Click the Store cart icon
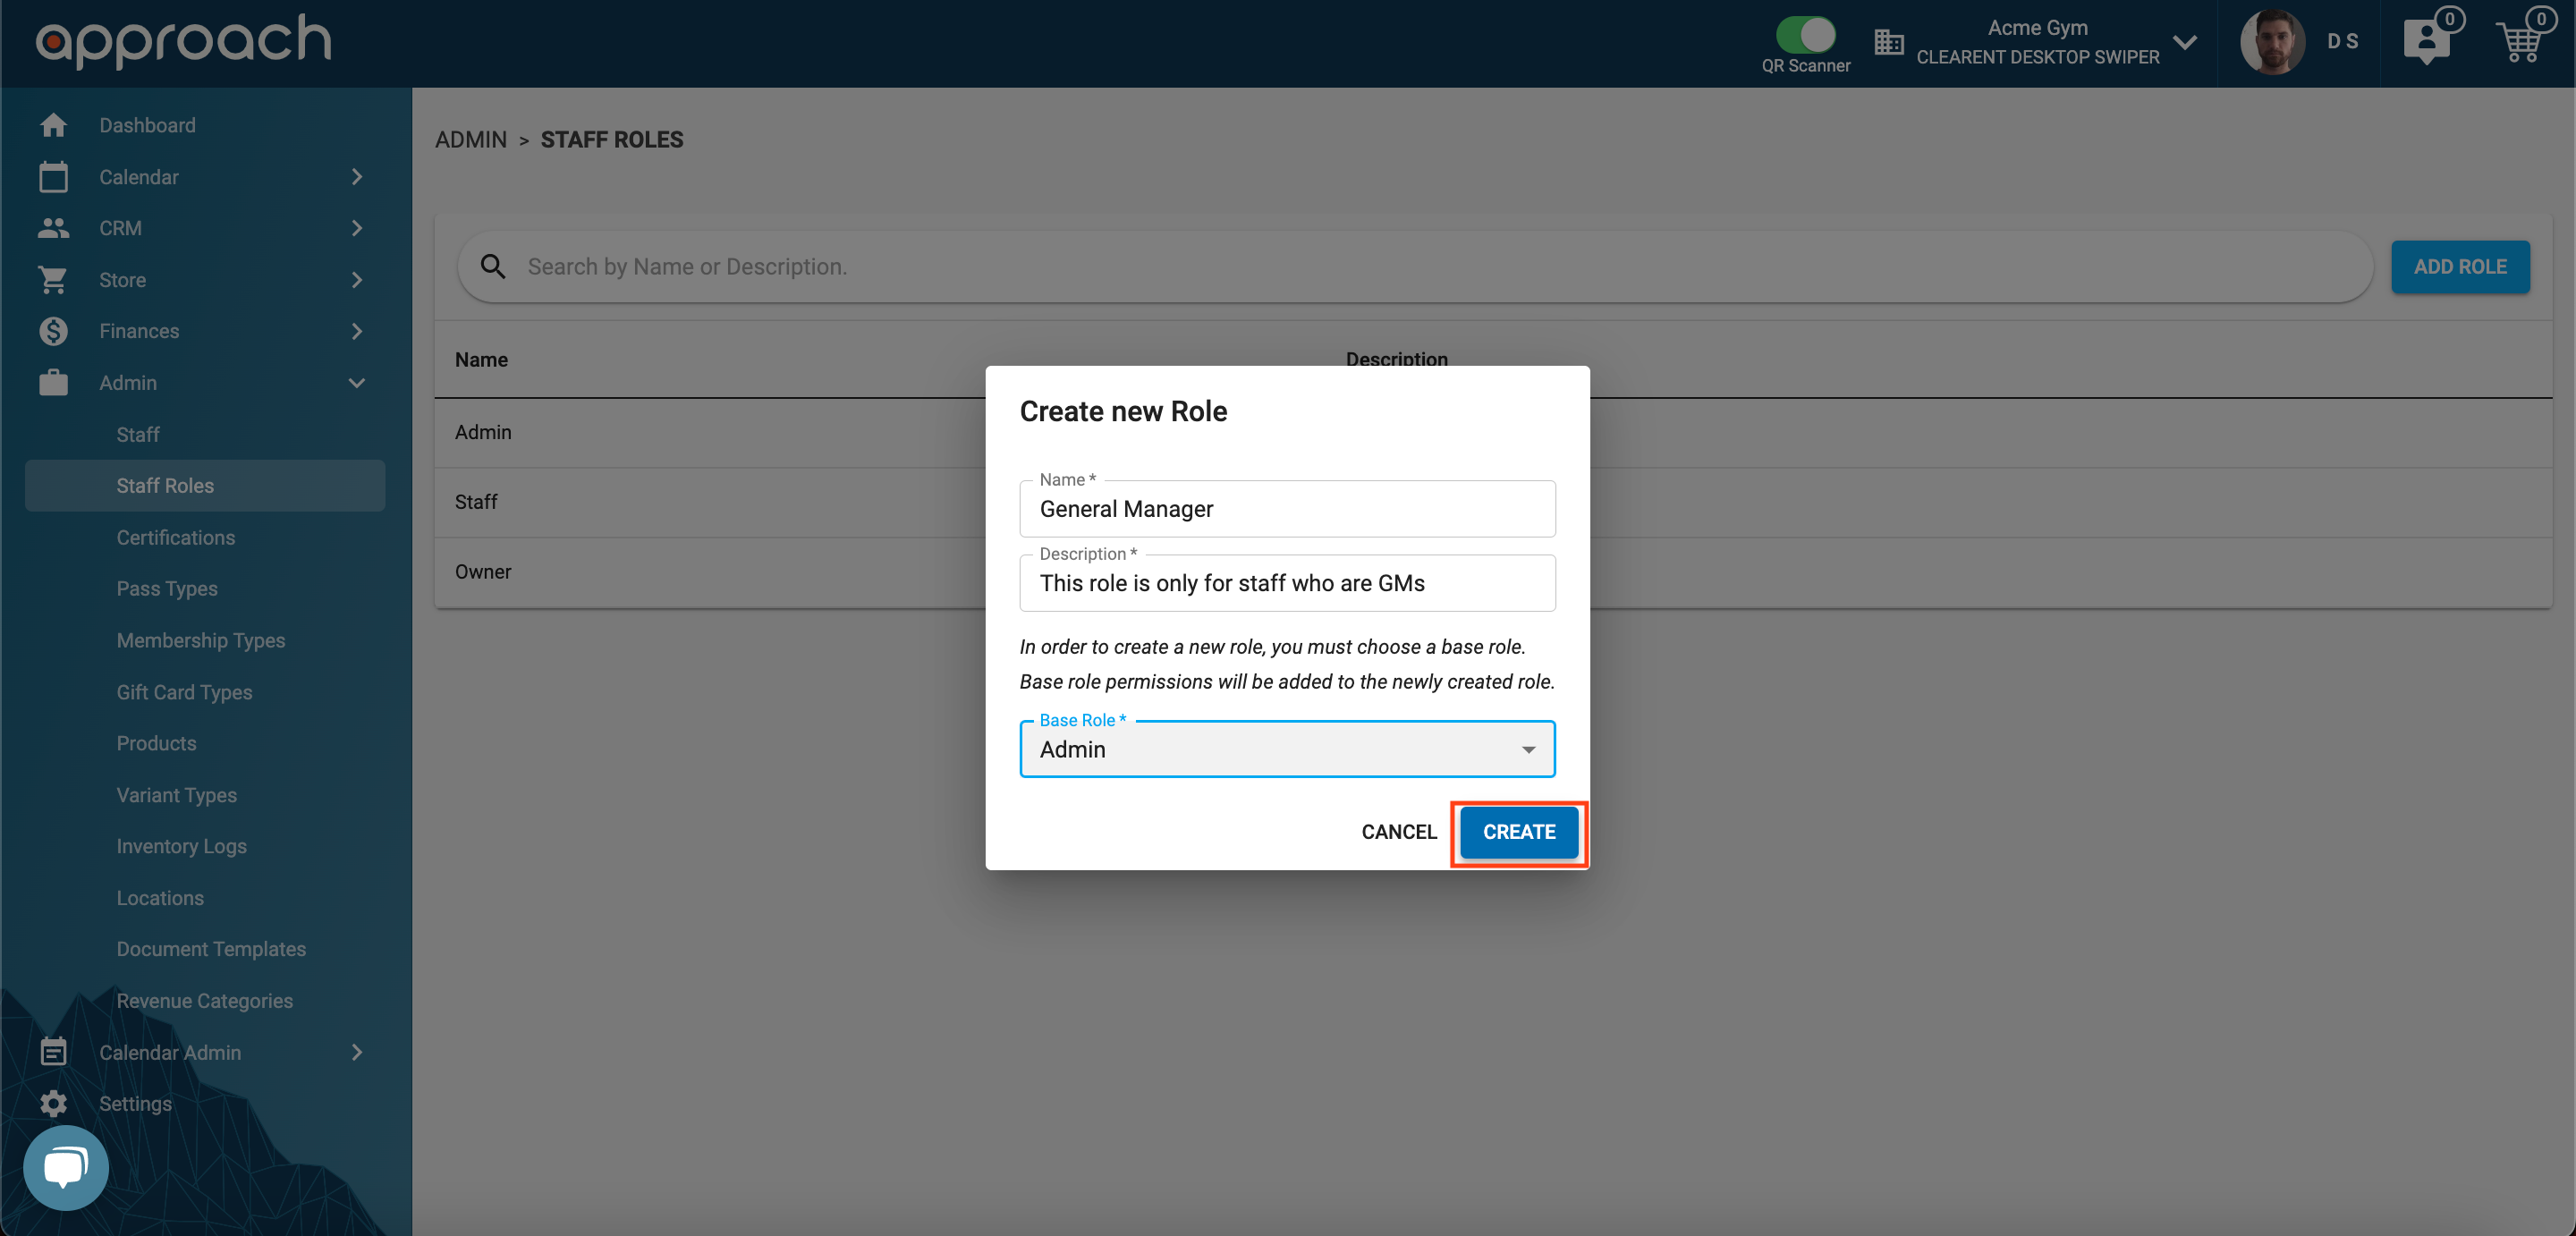 [53, 280]
